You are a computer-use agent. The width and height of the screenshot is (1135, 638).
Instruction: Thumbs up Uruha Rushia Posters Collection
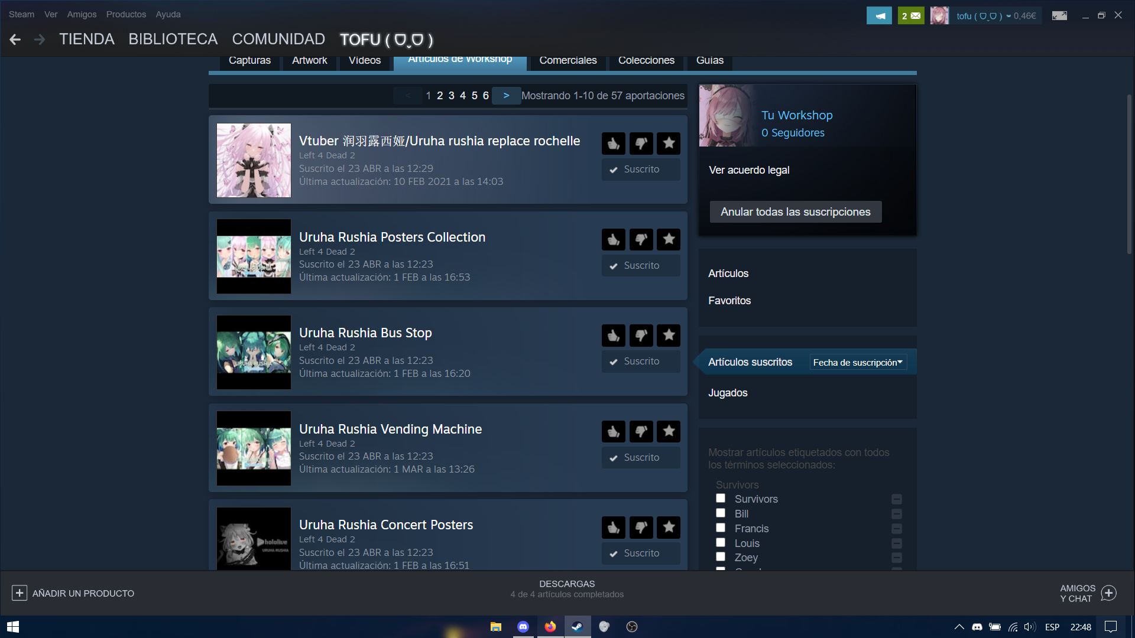614,240
